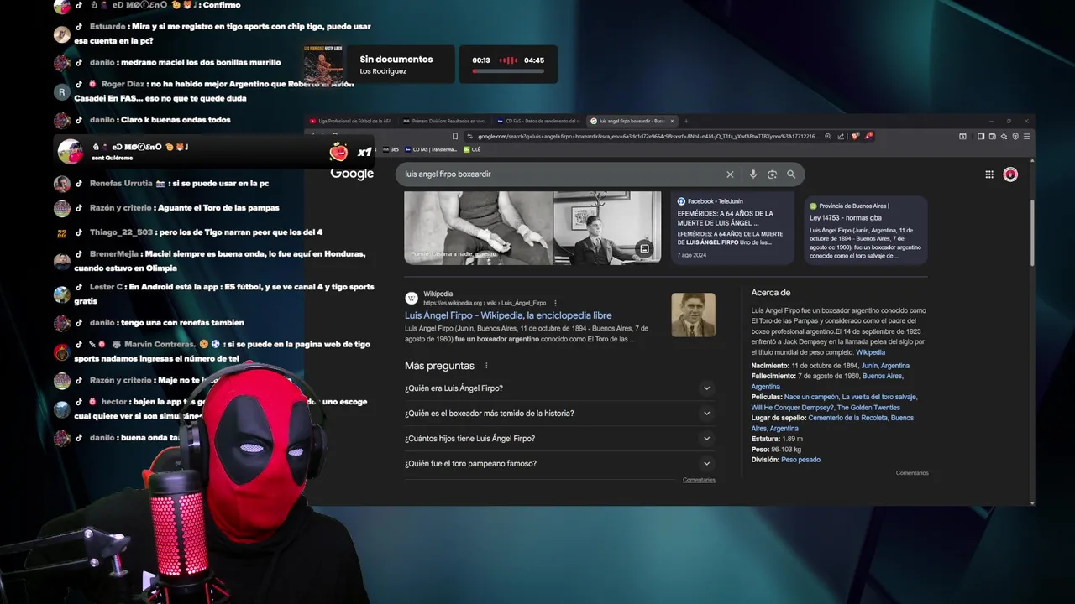The image size is (1075, 604).
Task: Switch to Primera División Resultados tab
Action: [445, 121]
